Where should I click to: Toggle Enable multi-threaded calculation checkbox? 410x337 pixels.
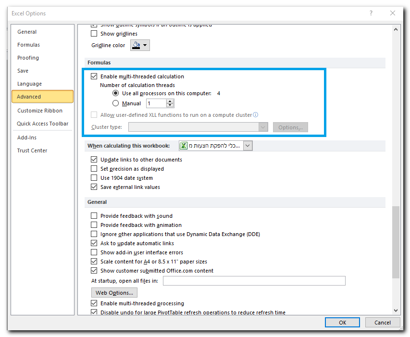(x=94, y=76)
